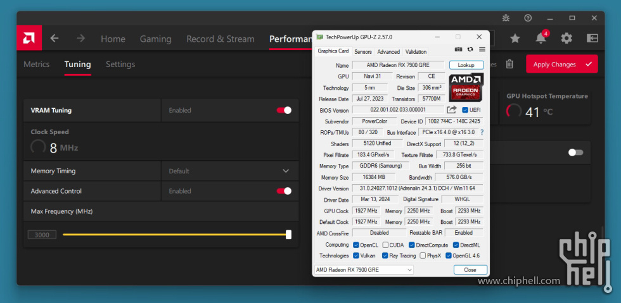
Task: Toggle the UEFI checkbox in GPU-Z
Action: tap(465, 110)
